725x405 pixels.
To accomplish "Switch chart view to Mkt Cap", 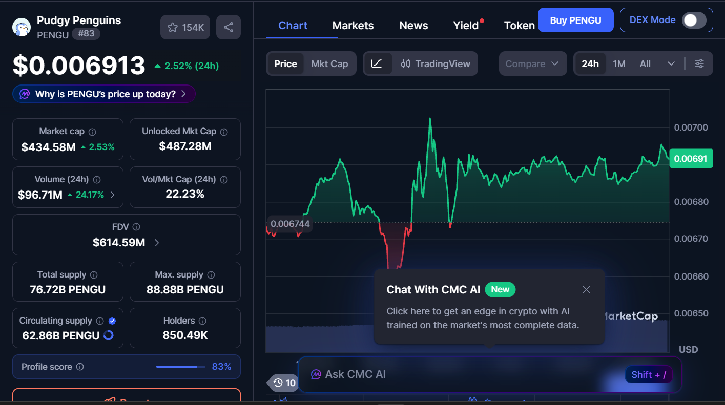I will click(x=329, y=63).
